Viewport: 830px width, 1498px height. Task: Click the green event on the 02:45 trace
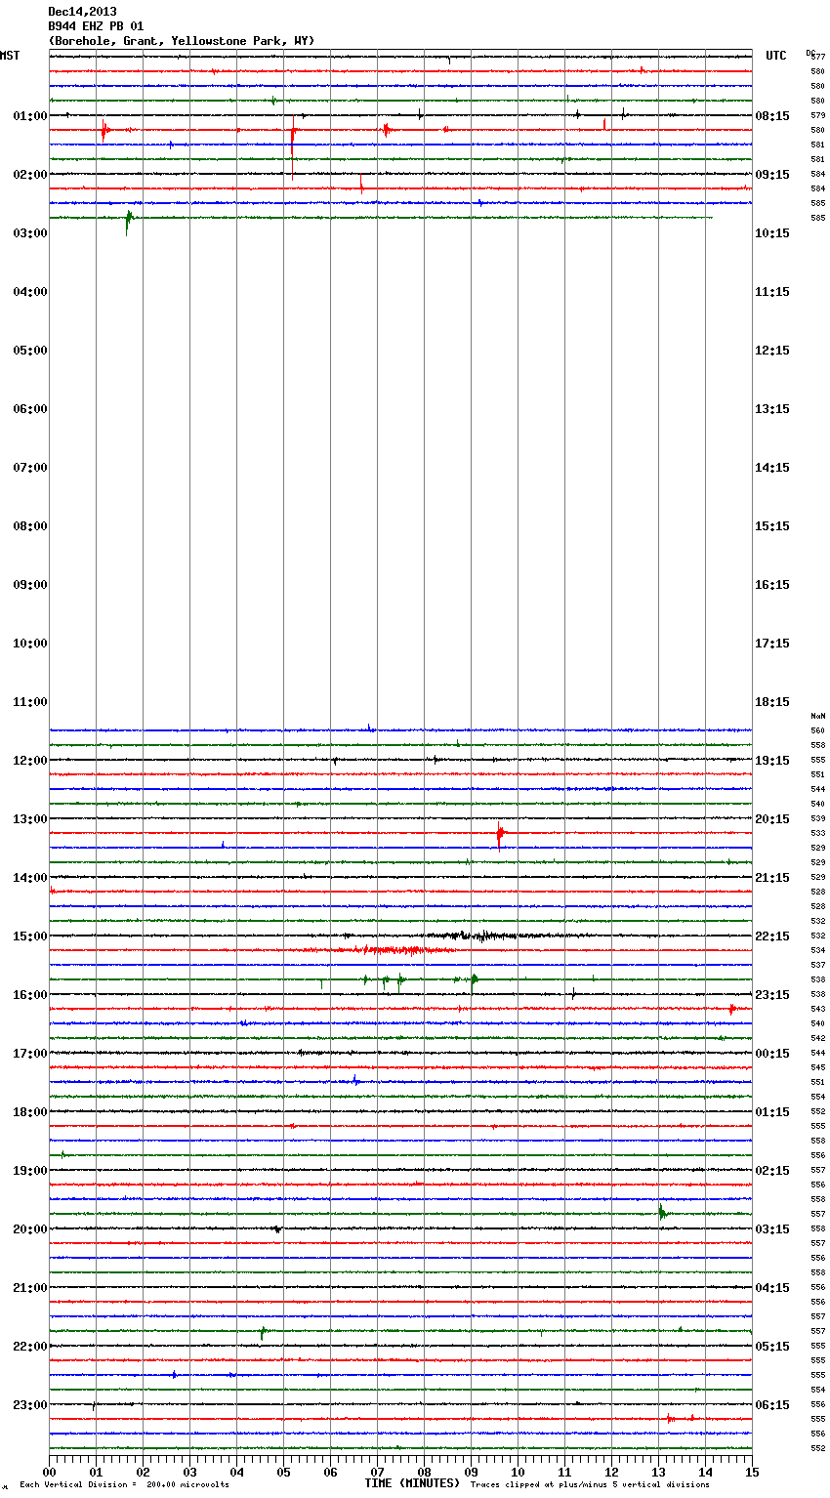tap(128, 221)
